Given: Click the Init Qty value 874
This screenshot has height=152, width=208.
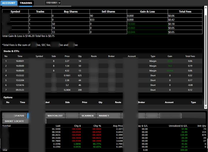Looking at the screenshot, I should (x=204, y=135).
